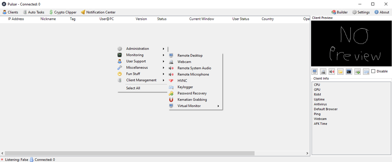Expand the Virtual Monitor submenu

(195, 106)
